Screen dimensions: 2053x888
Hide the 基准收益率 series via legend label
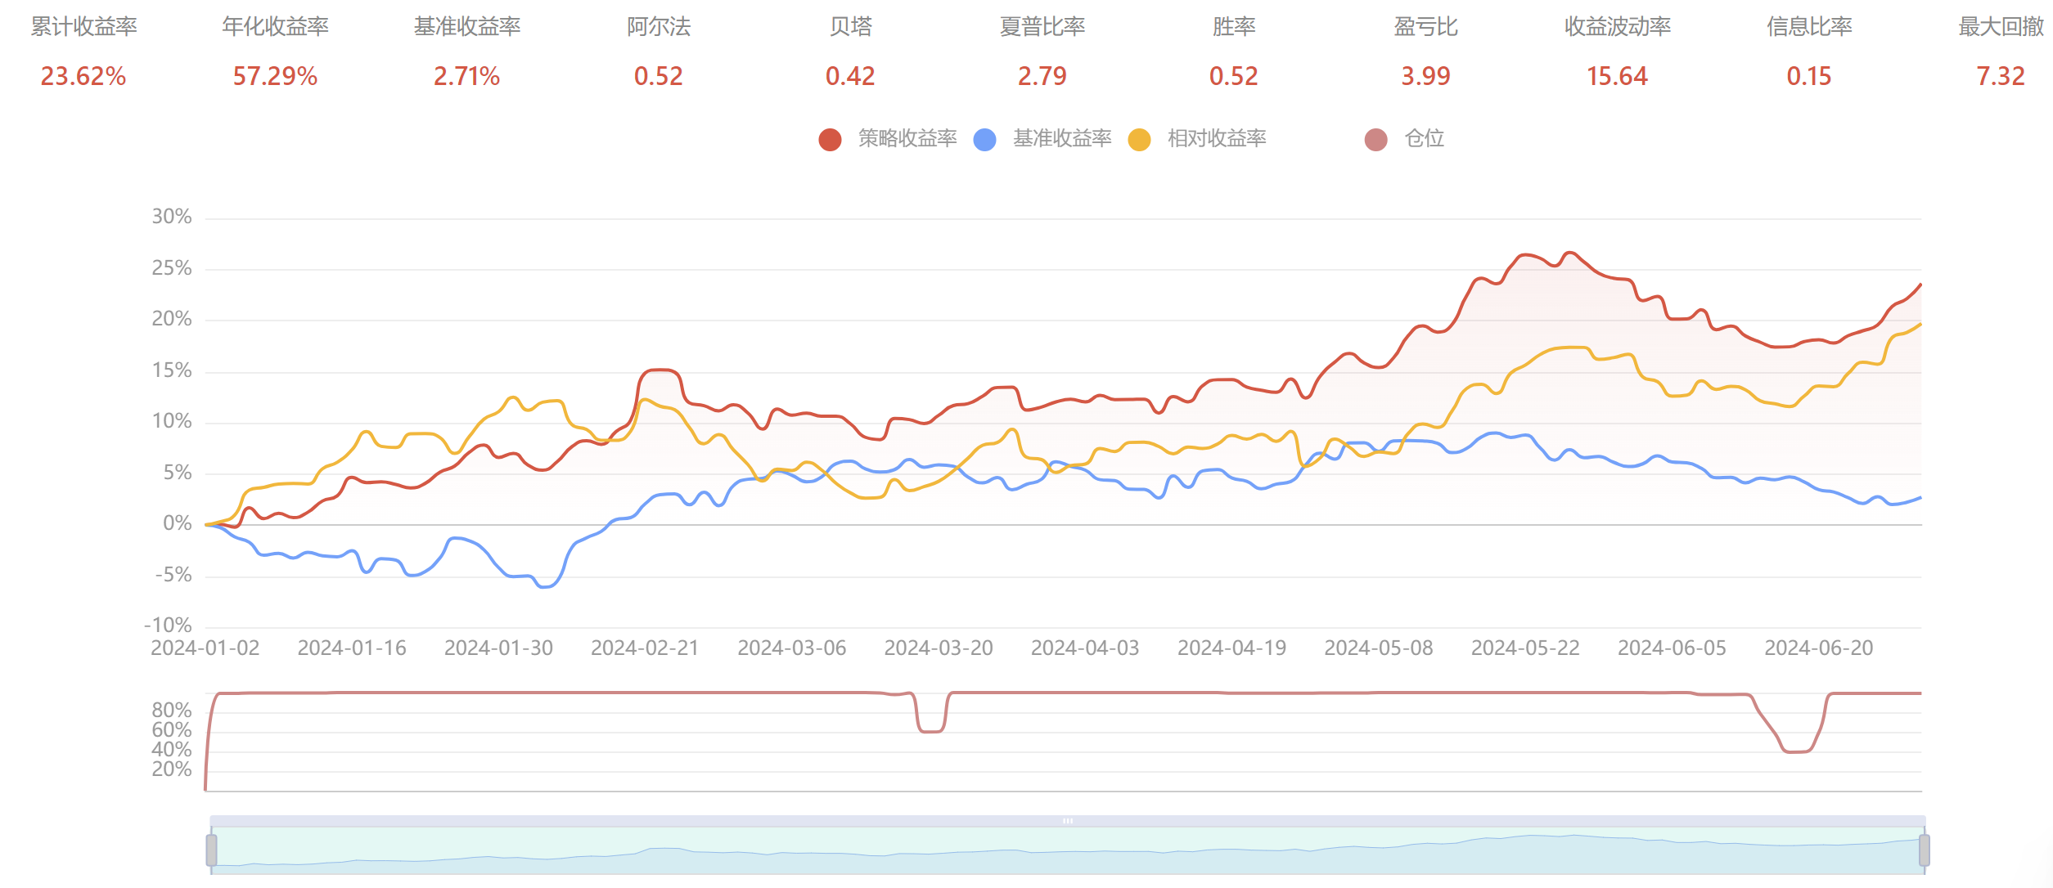[x=1061, y=139]
